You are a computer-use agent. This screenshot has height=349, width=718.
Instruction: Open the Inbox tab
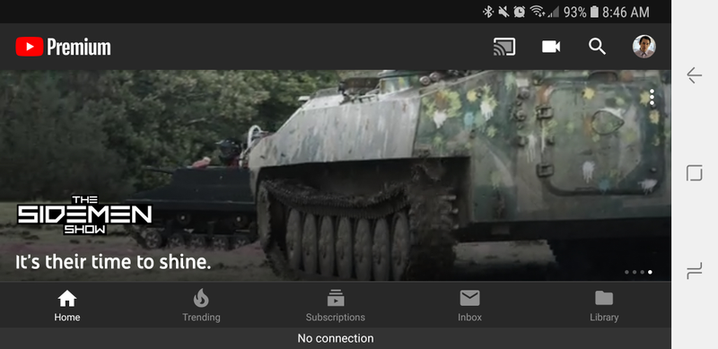point(469,305)
